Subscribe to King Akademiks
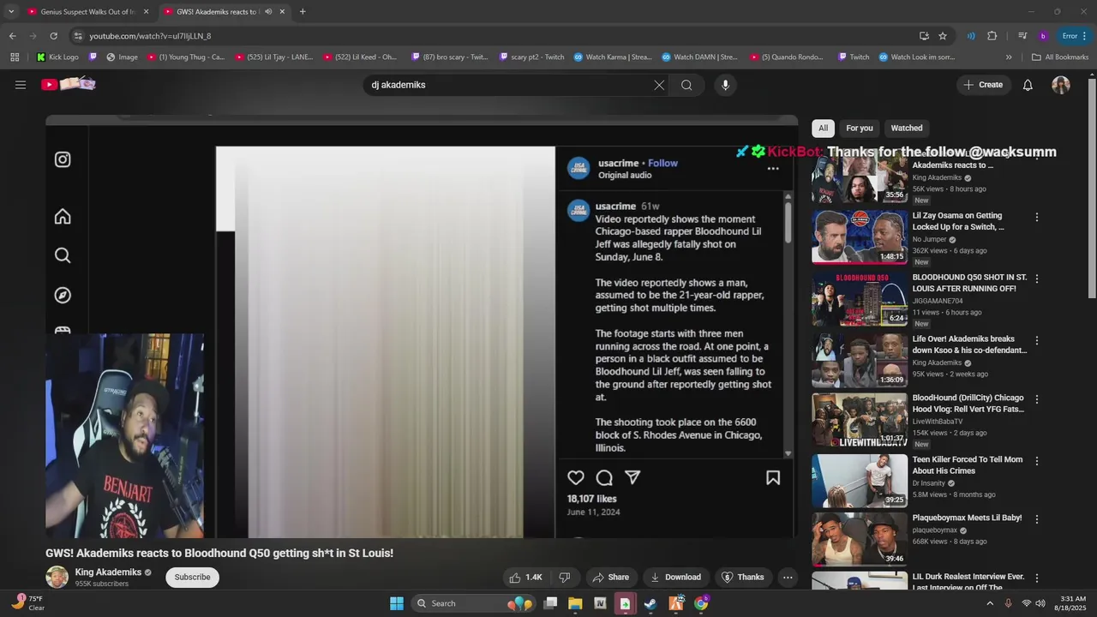This screenshot has width=1097, height=617. (192, 578)
